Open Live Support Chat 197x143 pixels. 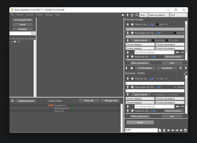tap(23, 20)
